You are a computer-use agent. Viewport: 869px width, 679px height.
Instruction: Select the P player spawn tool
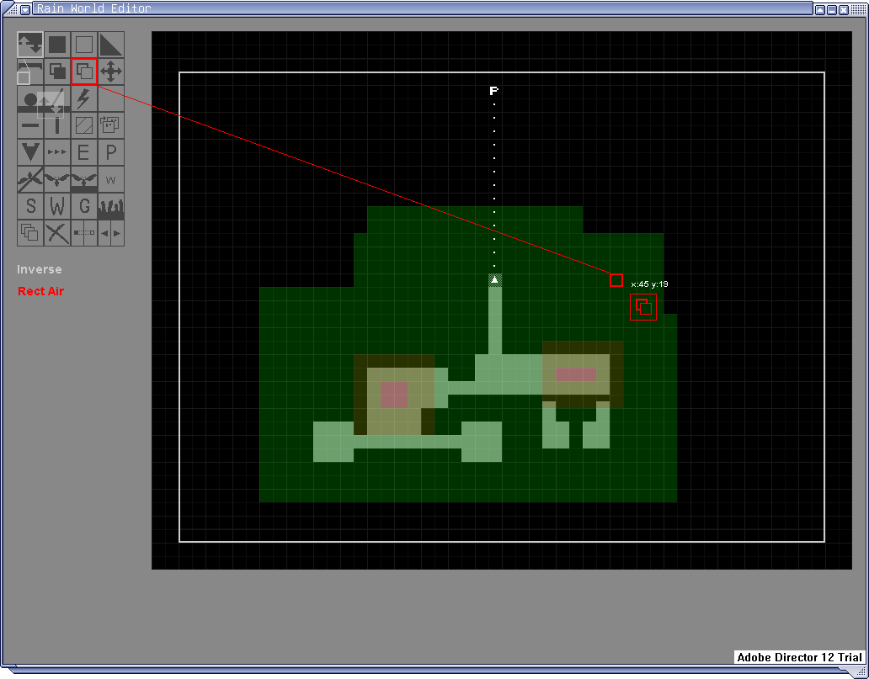pyautogui.click(x=110, y=152)
